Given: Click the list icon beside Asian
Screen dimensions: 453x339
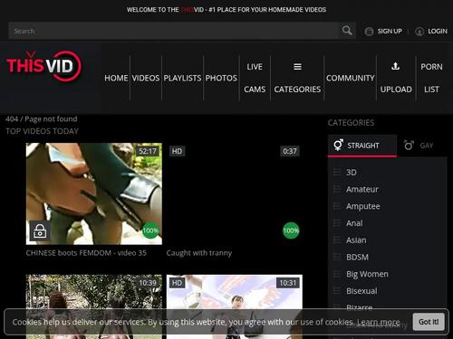Looking at the screenshot, I should 337,240.
